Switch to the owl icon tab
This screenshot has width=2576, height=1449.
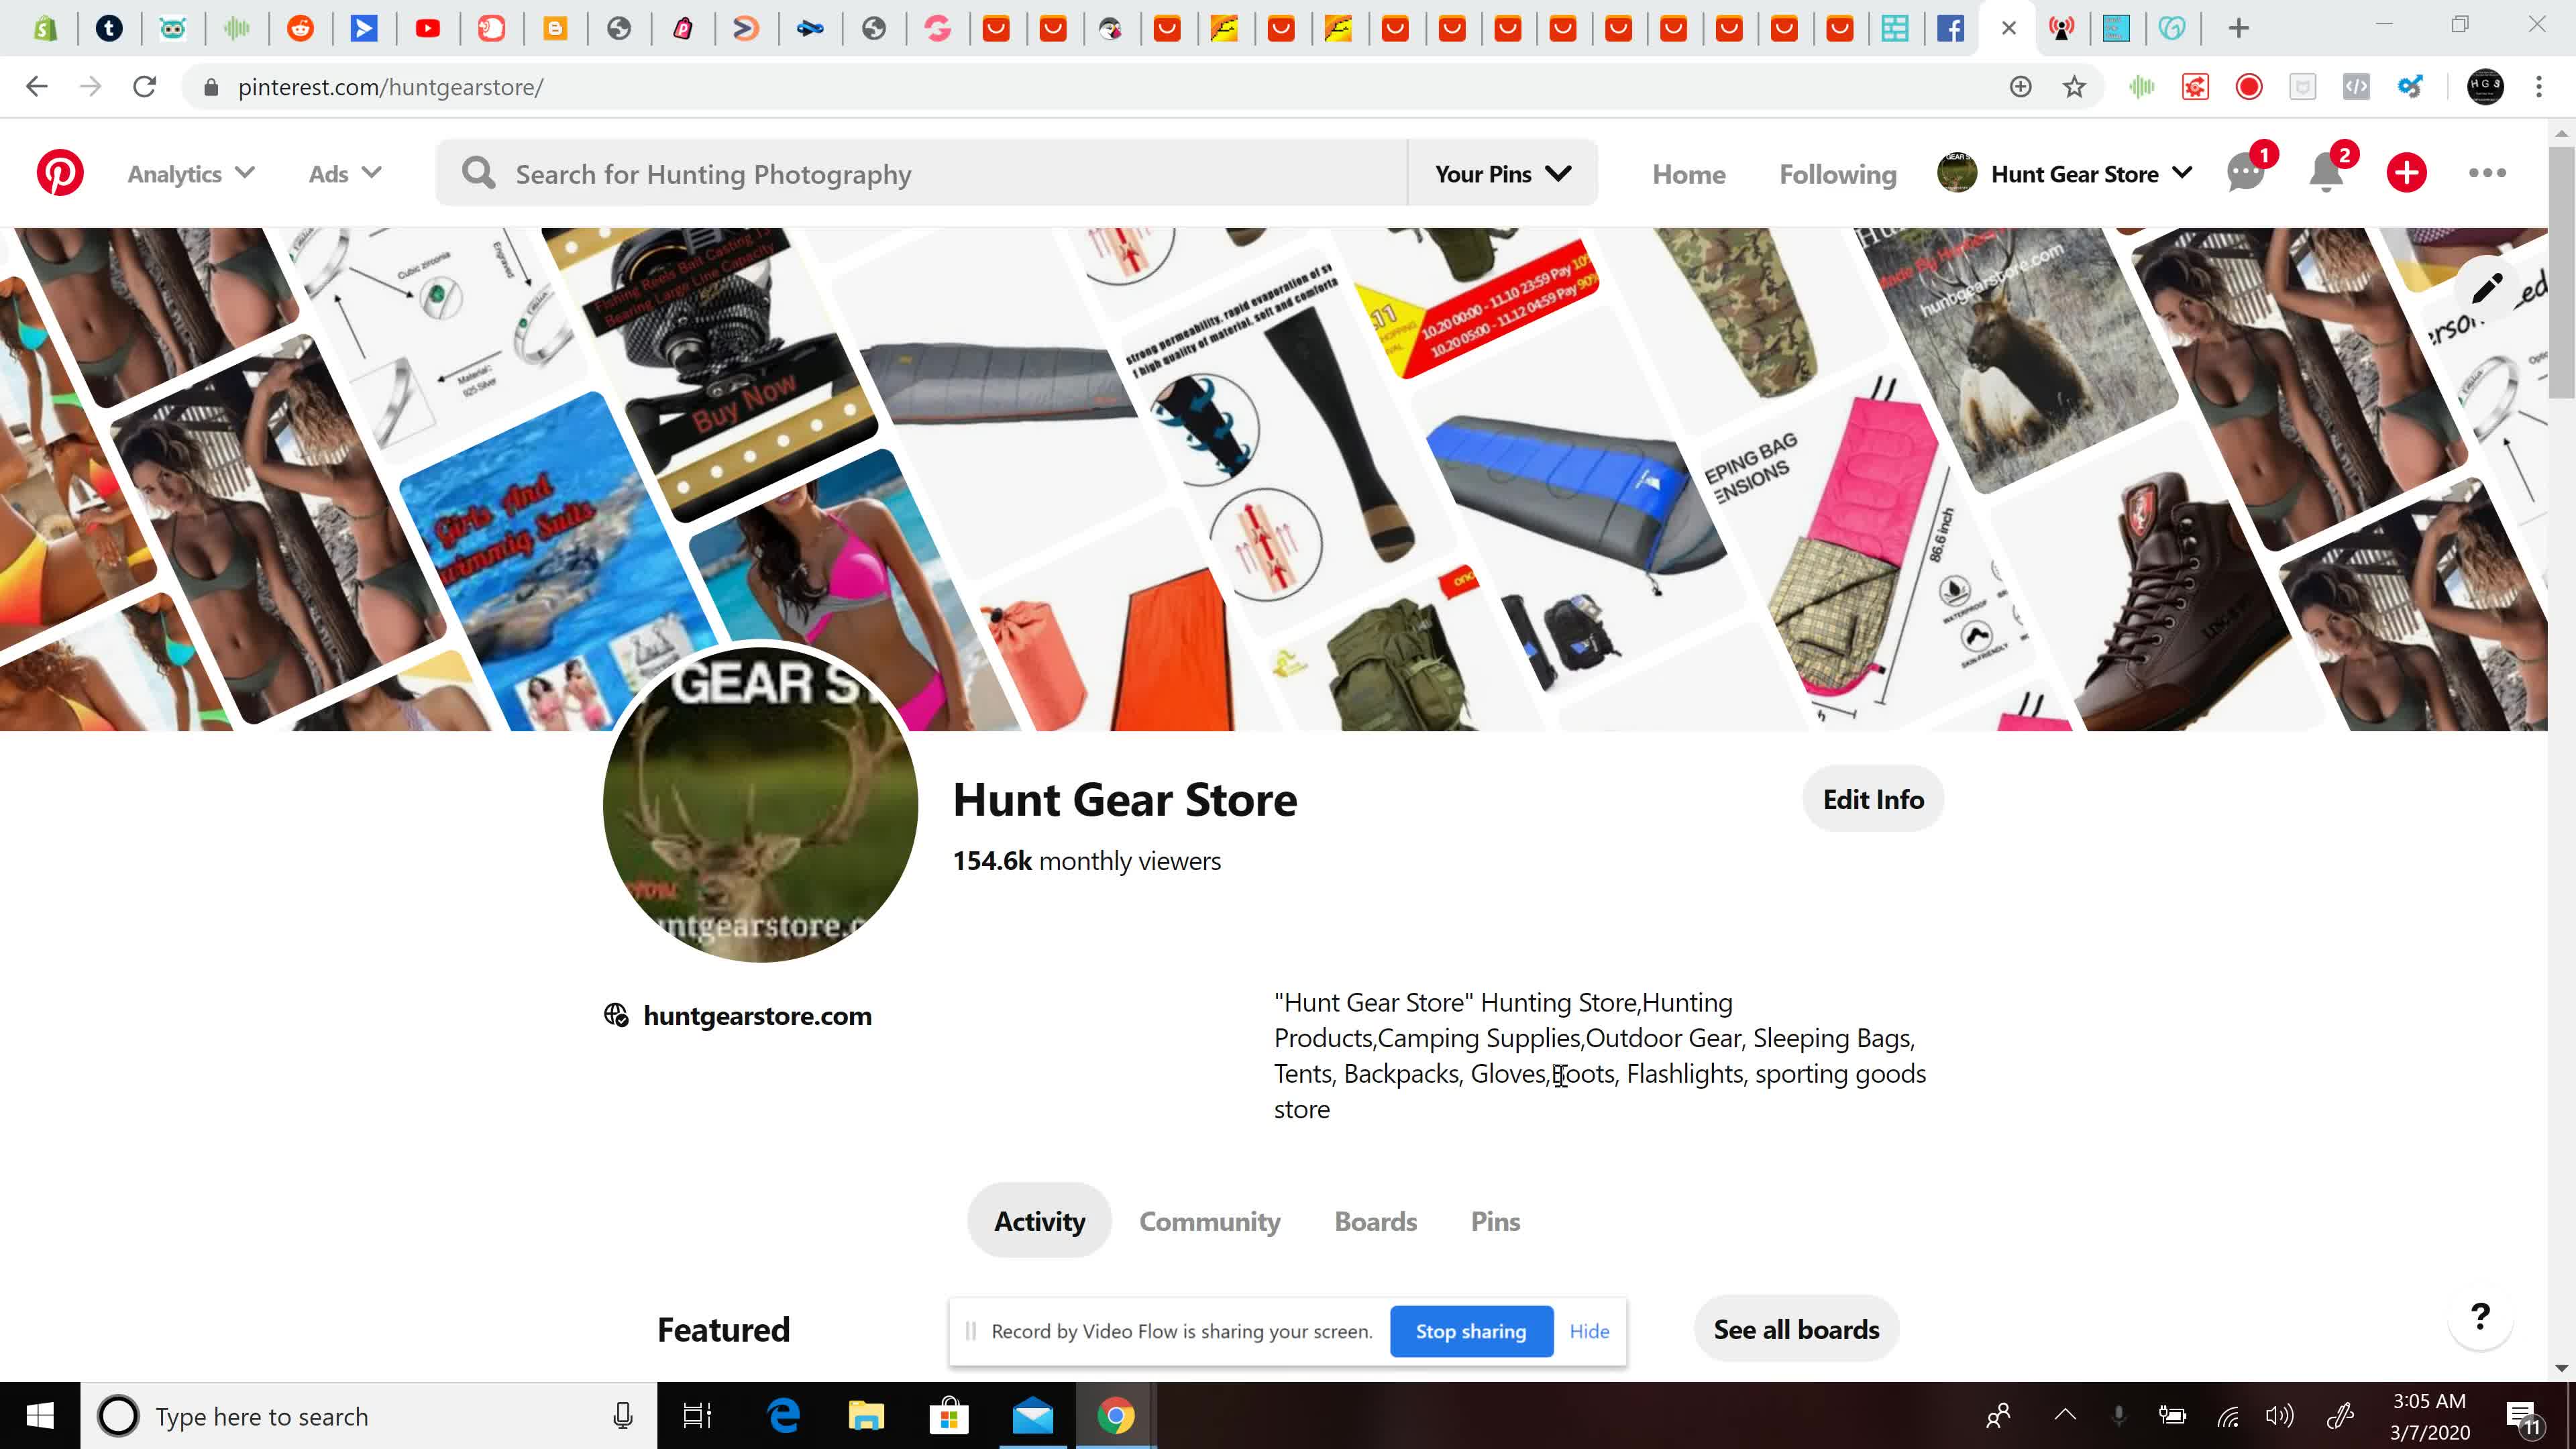172,28
